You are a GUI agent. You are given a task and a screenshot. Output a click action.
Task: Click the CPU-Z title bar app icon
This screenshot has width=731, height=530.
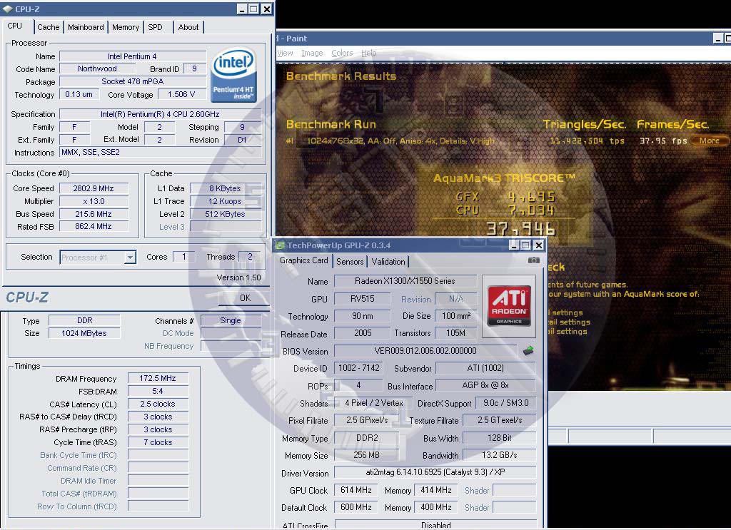[x=7, y=9]
